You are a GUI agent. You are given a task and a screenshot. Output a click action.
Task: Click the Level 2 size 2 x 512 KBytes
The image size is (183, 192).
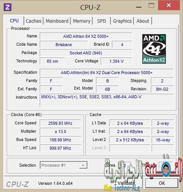(130, 140)
